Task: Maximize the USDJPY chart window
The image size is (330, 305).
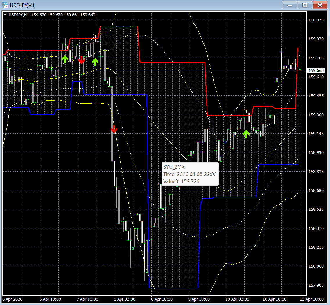Action: 305,5
